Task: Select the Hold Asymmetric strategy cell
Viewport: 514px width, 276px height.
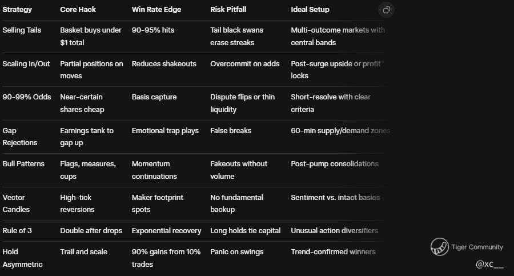Action: 22,258
